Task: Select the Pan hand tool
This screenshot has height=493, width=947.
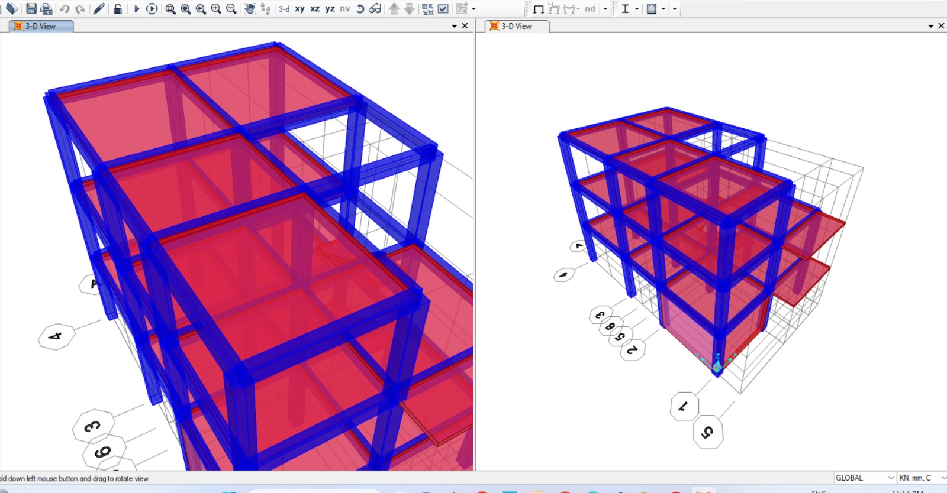Action: coord(250,9)
